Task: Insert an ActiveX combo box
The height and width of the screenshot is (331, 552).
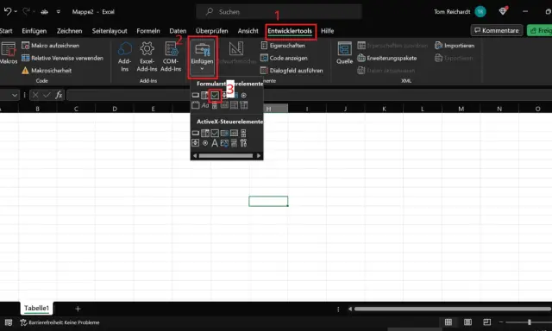Action: (205, 133)
